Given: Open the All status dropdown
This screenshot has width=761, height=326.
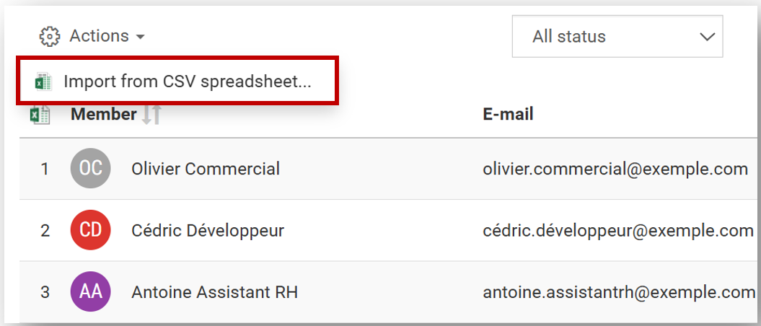Looking at the screenshot, I should (x=617, y=36).
